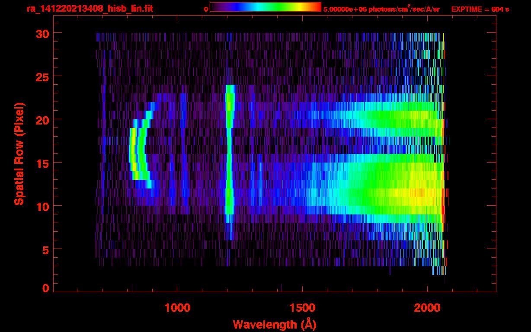The width and height of the screenshot is (531, 332).
Task: Click the y-axis tick label 5
Action: click(45, 249)
